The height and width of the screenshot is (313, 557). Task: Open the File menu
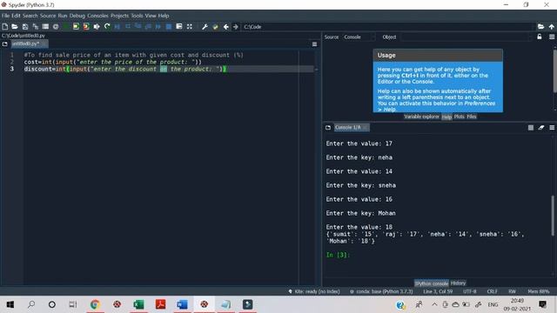tap(5, 16)
